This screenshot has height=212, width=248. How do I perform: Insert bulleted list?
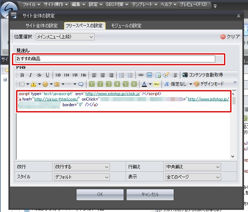coord(122,75)
